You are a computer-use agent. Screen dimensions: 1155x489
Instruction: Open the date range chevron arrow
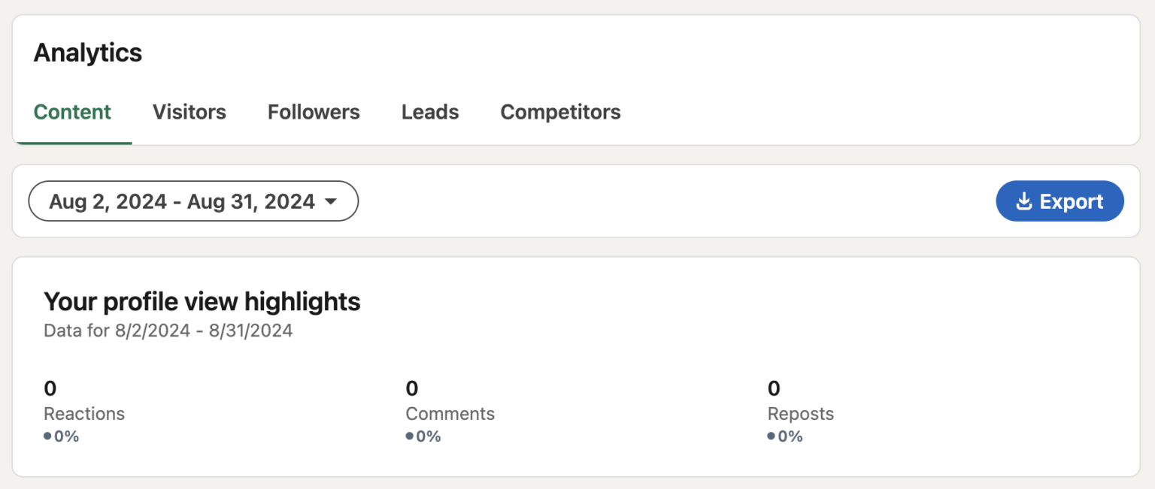[331, 201]
